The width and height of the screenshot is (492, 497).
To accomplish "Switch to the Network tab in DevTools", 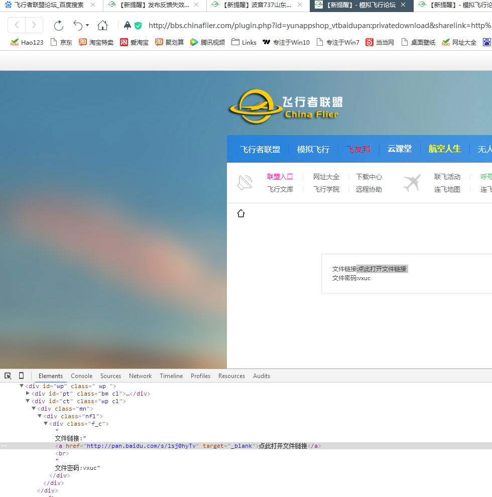I will [140, 376].
